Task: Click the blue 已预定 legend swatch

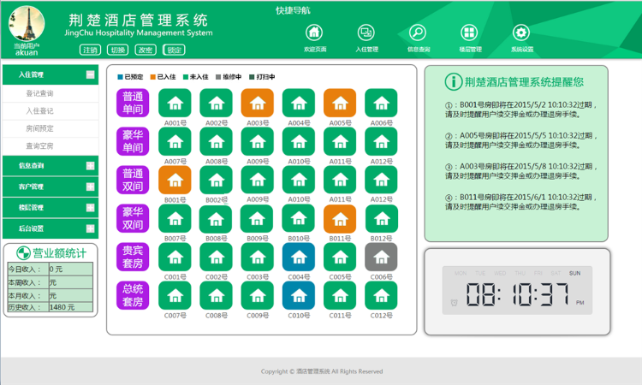Action: [x=121, y=77]
